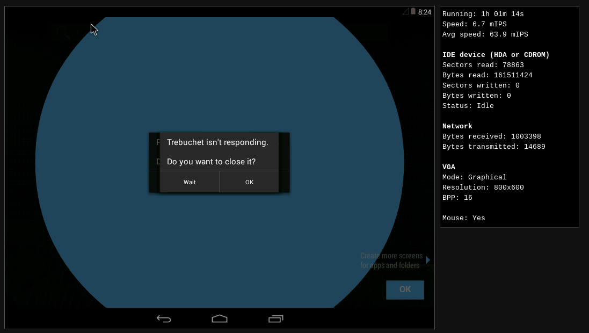Tap the Google Search magnifier icon
Image resolution: width=589 pixels, height=333 pixels.
click(63, 32)
